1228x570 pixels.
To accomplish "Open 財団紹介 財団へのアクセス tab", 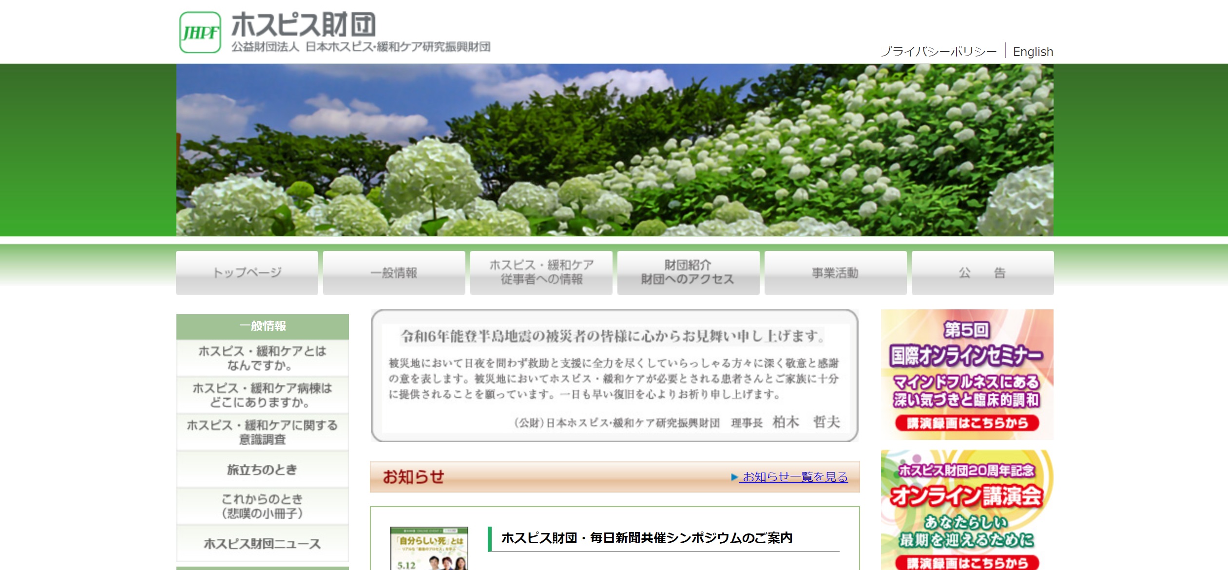I will pyautogui.click(x=688, y=273).
